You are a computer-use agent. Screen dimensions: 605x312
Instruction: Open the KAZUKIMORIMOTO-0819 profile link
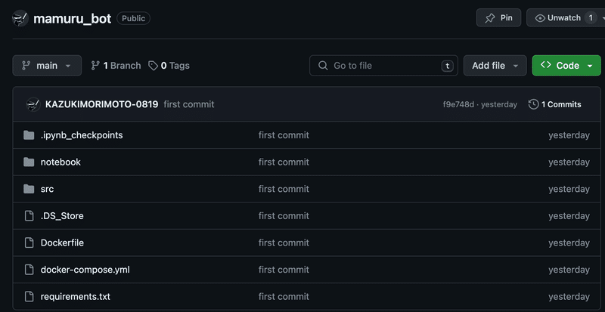click(101, 104)
